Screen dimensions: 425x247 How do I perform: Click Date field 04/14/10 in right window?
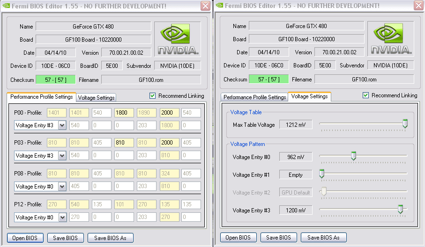click(x=269, y=52)
